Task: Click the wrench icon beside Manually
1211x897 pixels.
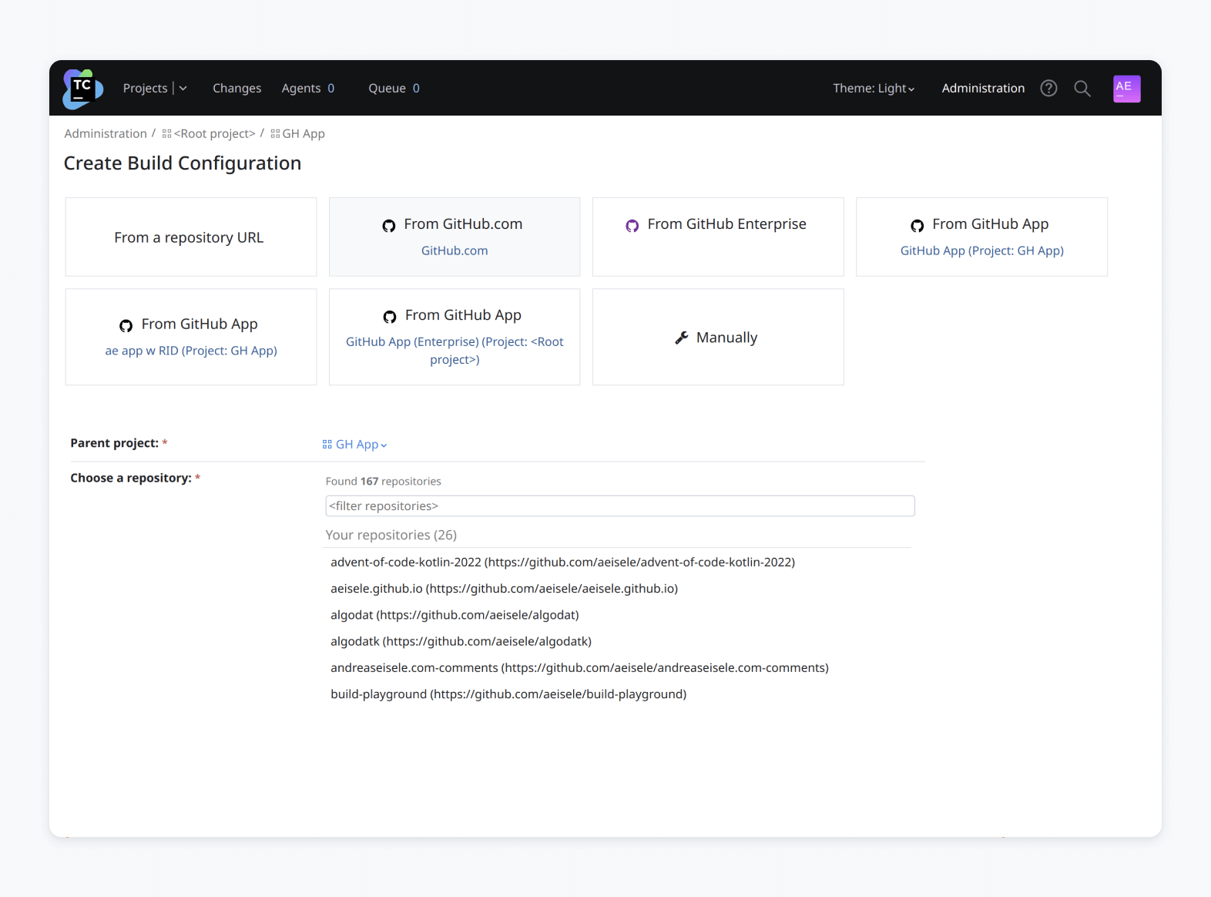Action: [x=682, y=338]
